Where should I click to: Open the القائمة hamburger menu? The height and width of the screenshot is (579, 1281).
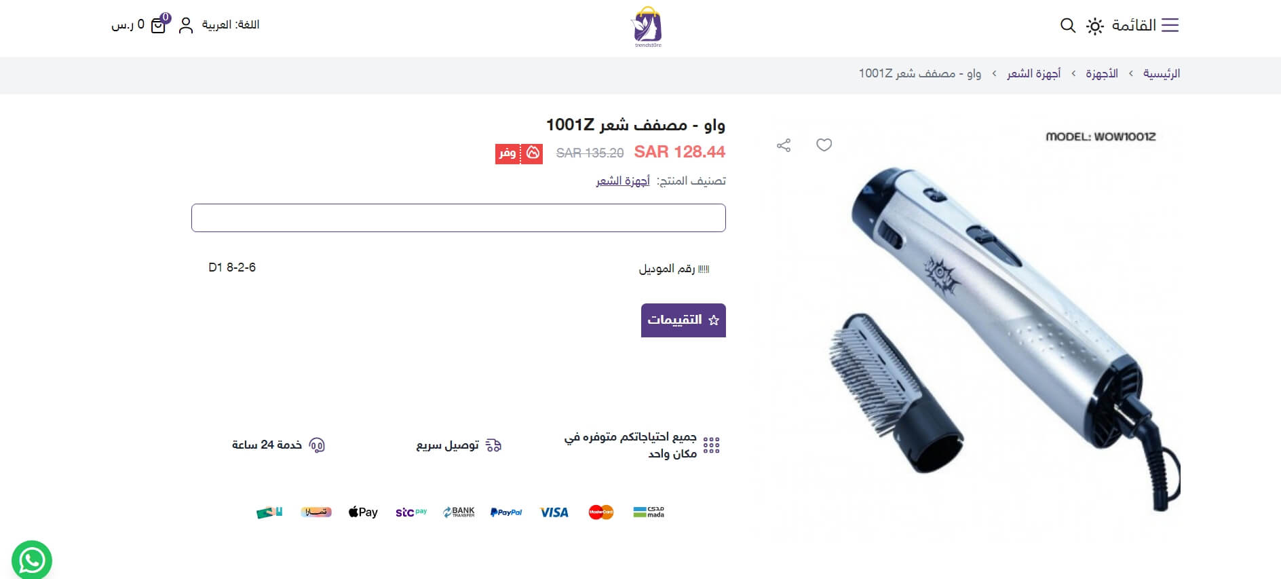(1145, 25)
